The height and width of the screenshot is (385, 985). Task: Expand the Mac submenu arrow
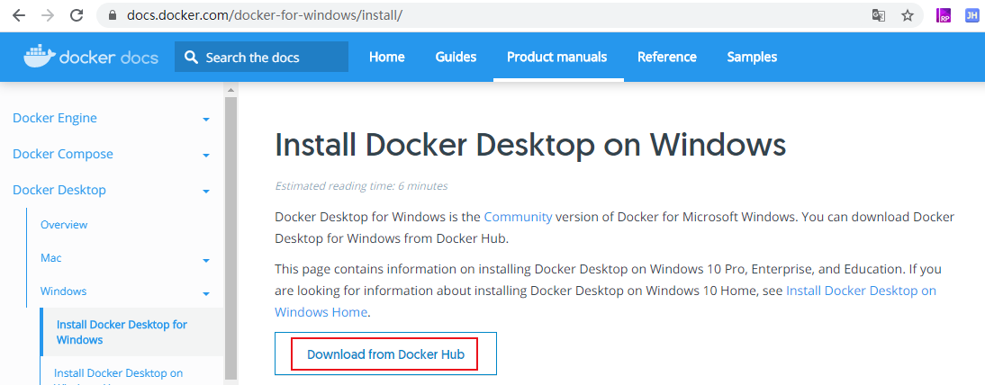pos(205,260)
